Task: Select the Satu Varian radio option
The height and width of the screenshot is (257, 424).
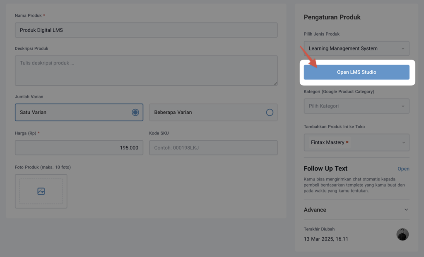Action: 135,112
